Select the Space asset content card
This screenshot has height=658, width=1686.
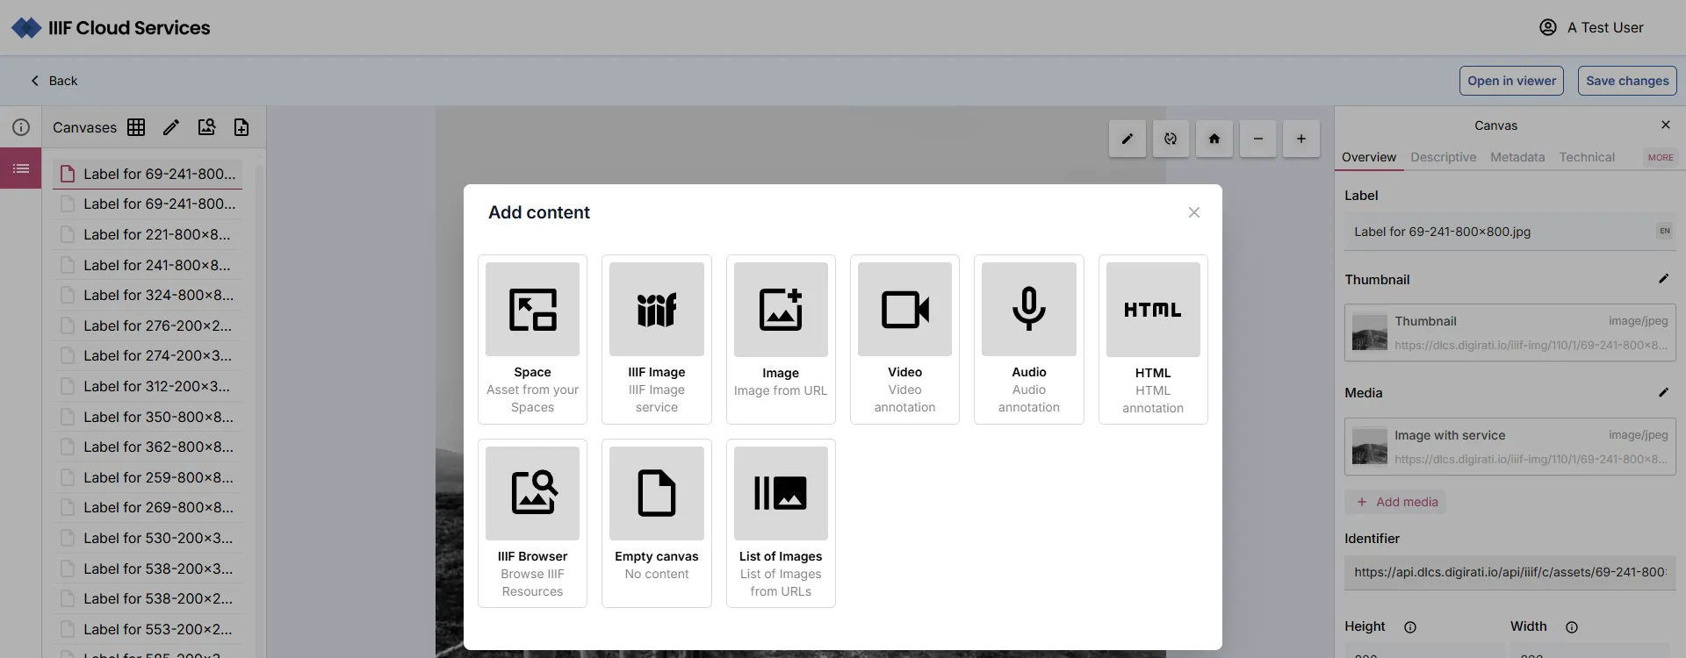[x=532, y=340]
